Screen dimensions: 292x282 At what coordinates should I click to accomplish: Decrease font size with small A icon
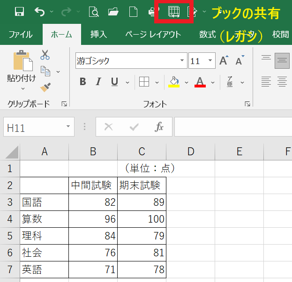[240, 60]
